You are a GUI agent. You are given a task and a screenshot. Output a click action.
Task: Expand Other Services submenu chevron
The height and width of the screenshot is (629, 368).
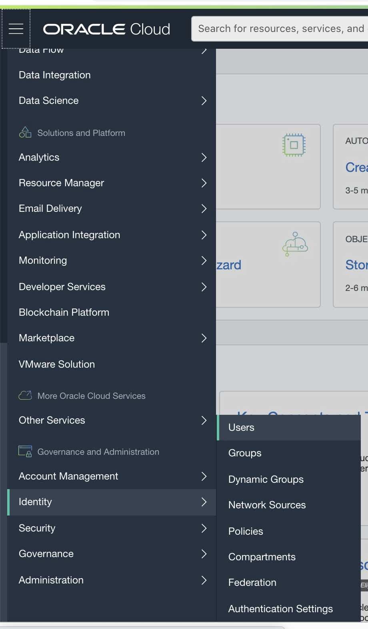(204, 420)
